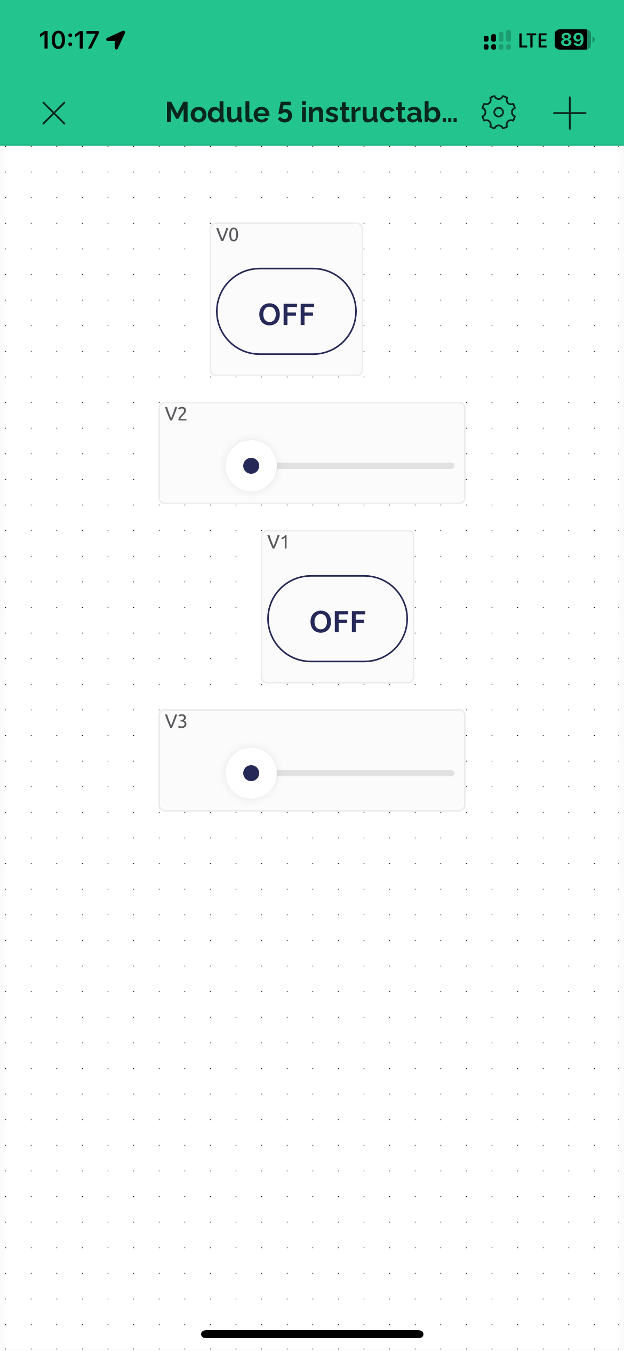Tap the cellular signal strength icon

click(x=497, y=41)
